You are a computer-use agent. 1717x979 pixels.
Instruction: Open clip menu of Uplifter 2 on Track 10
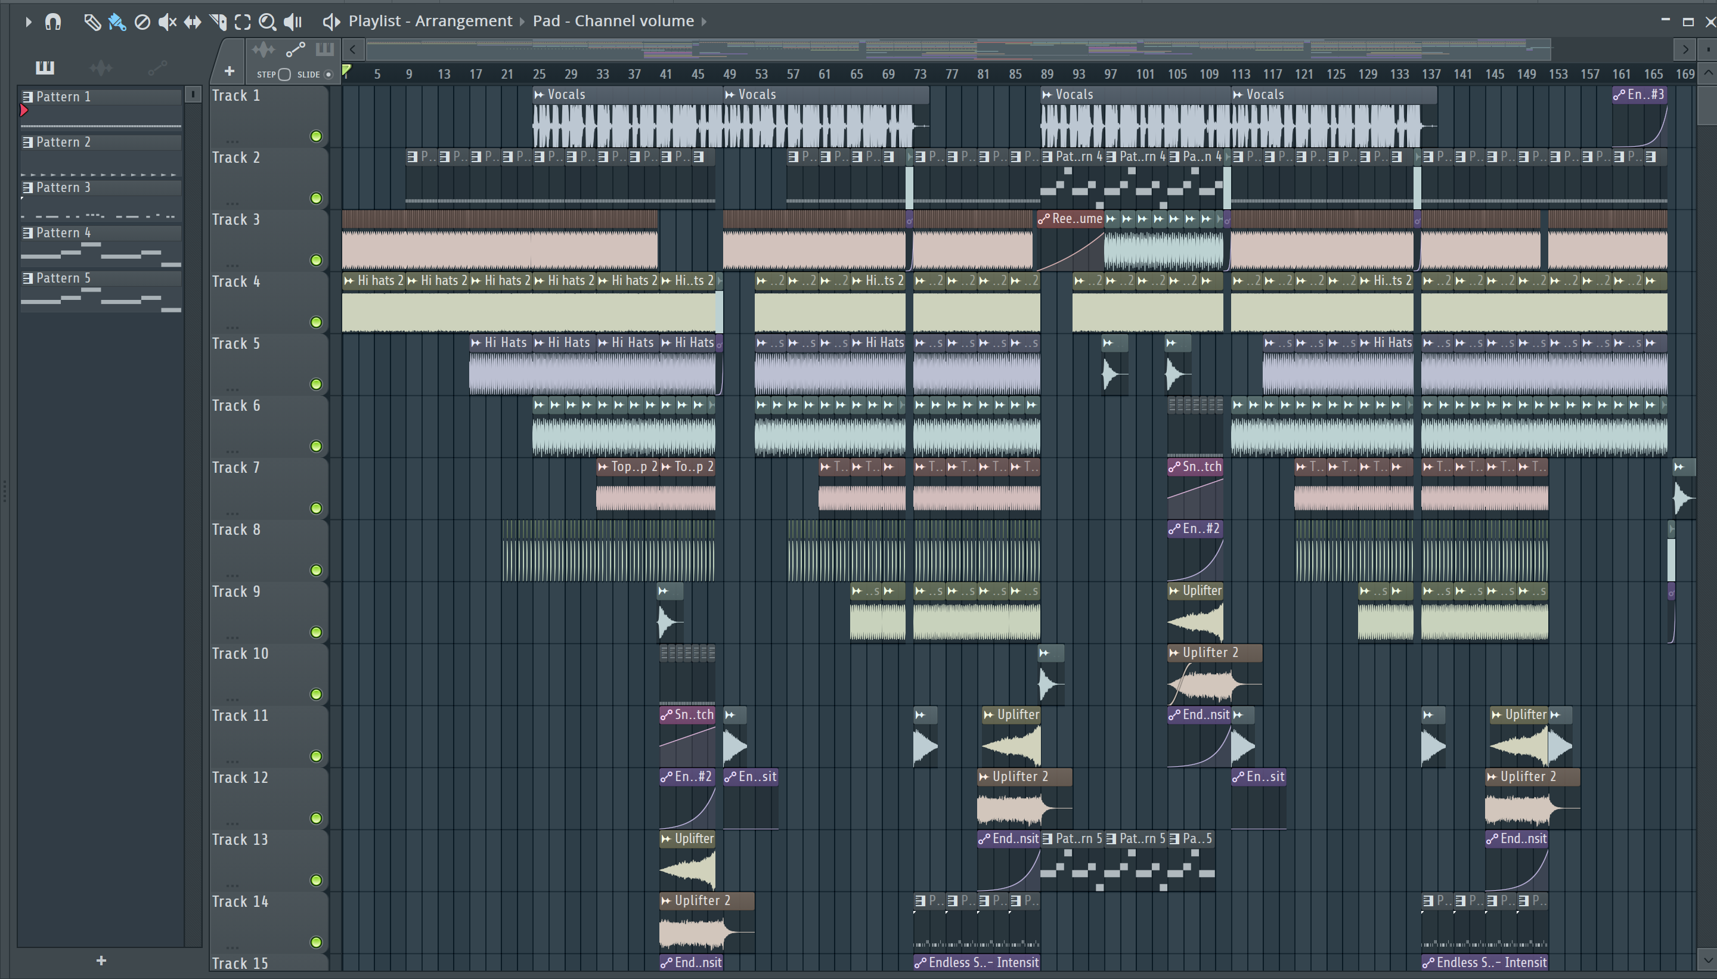point(1174,653)
